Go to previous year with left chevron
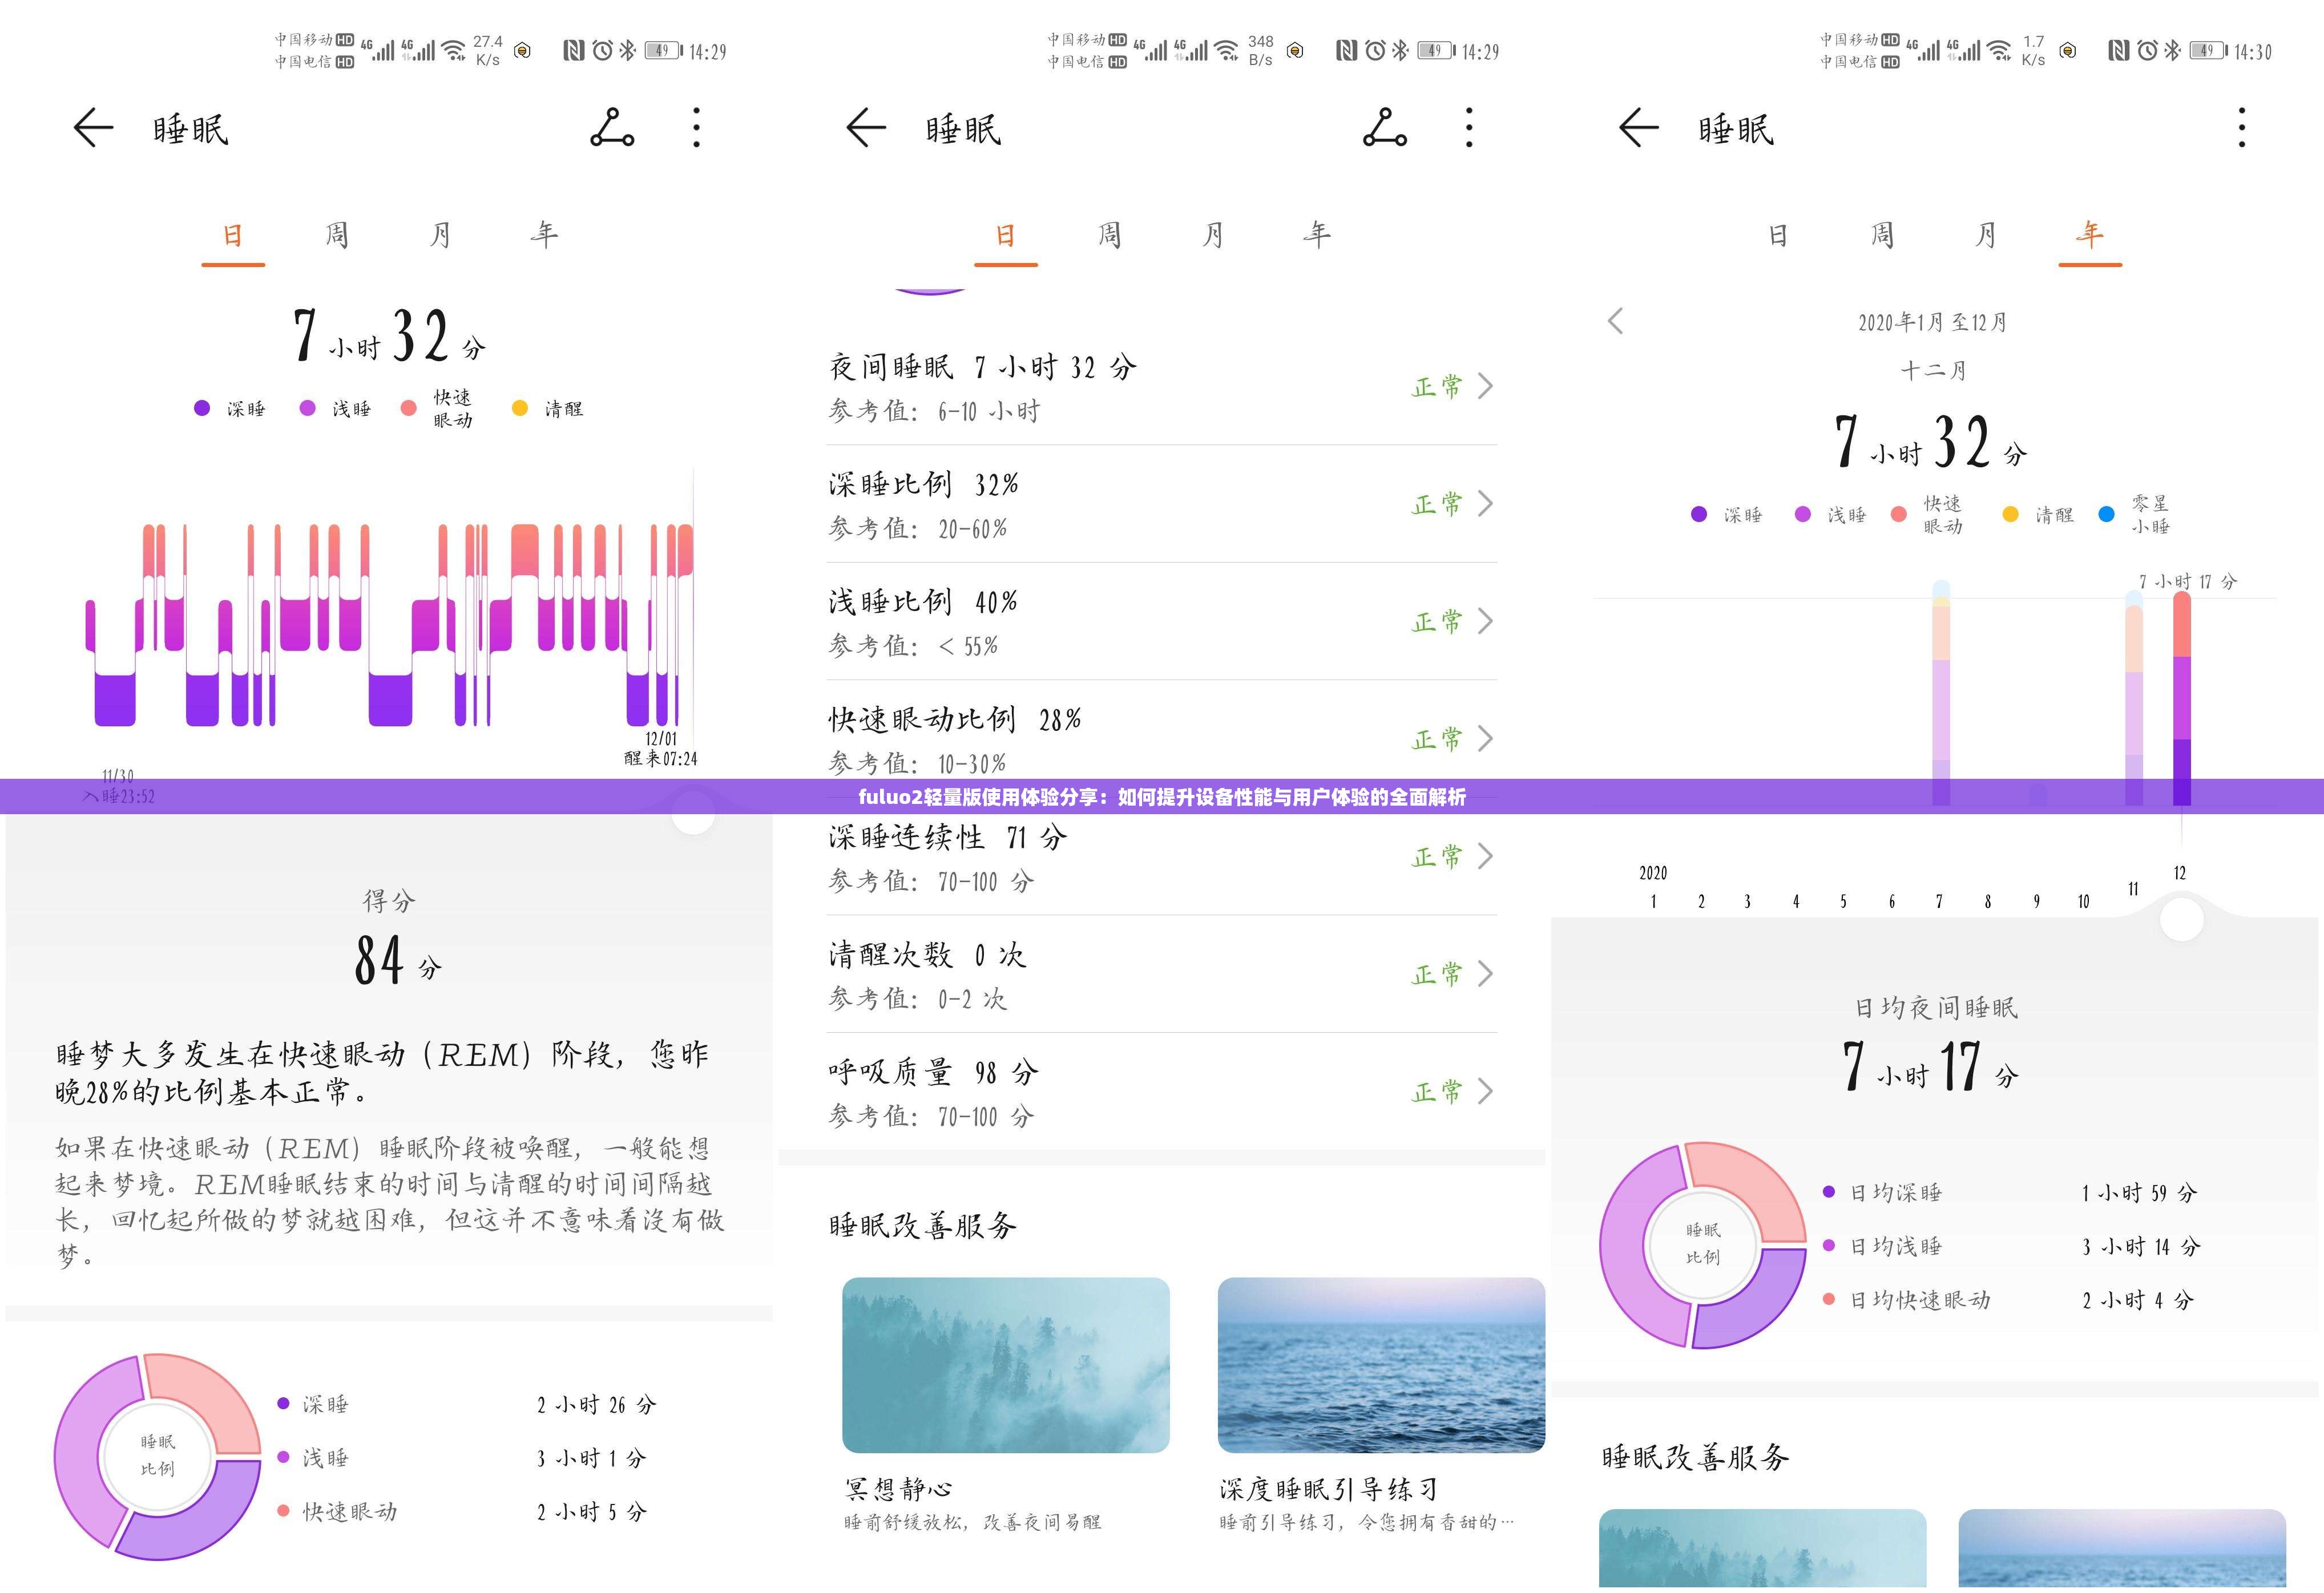The image size is (2324, 1593). point(1615,321)
